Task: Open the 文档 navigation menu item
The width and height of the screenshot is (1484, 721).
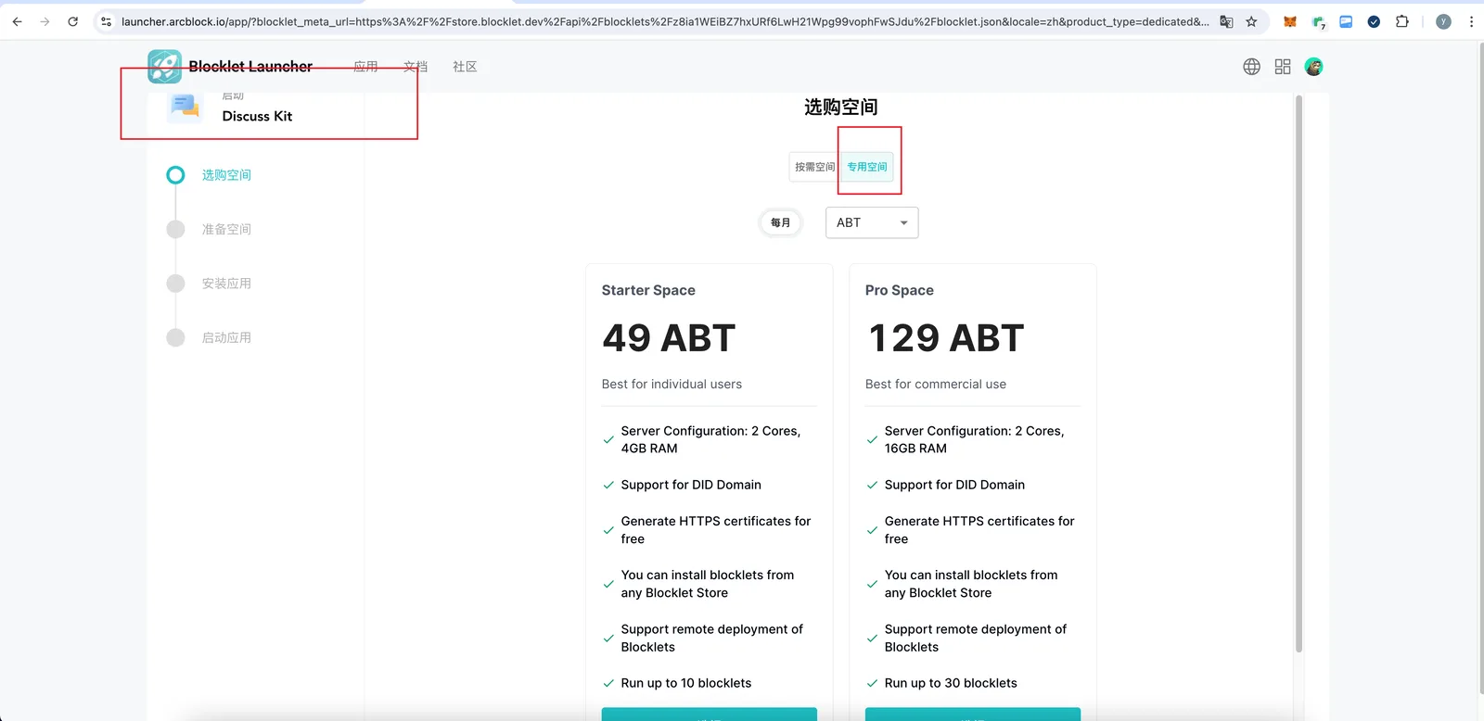Action: pyautogui.click(x=416, y=67)
